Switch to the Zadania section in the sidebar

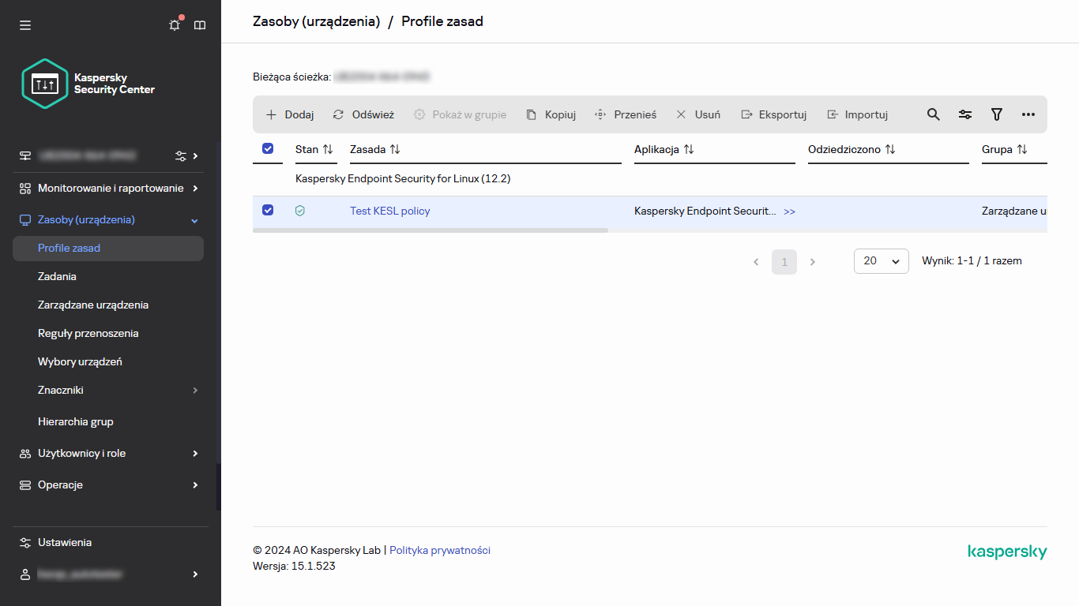[x=55, y=276]
